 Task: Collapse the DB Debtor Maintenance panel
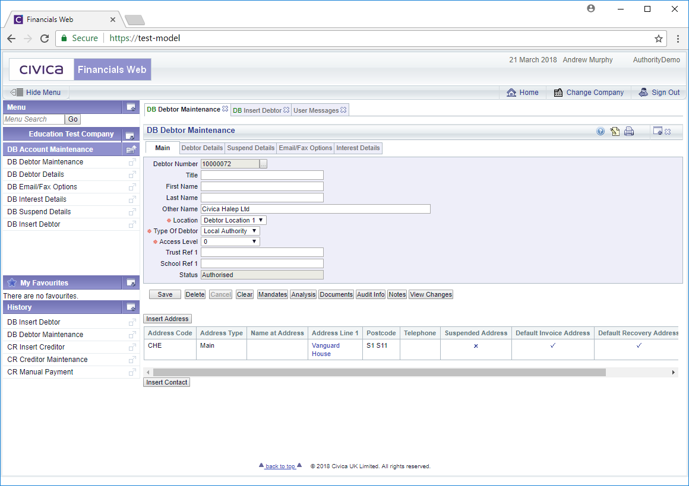[x=658, y=131]
